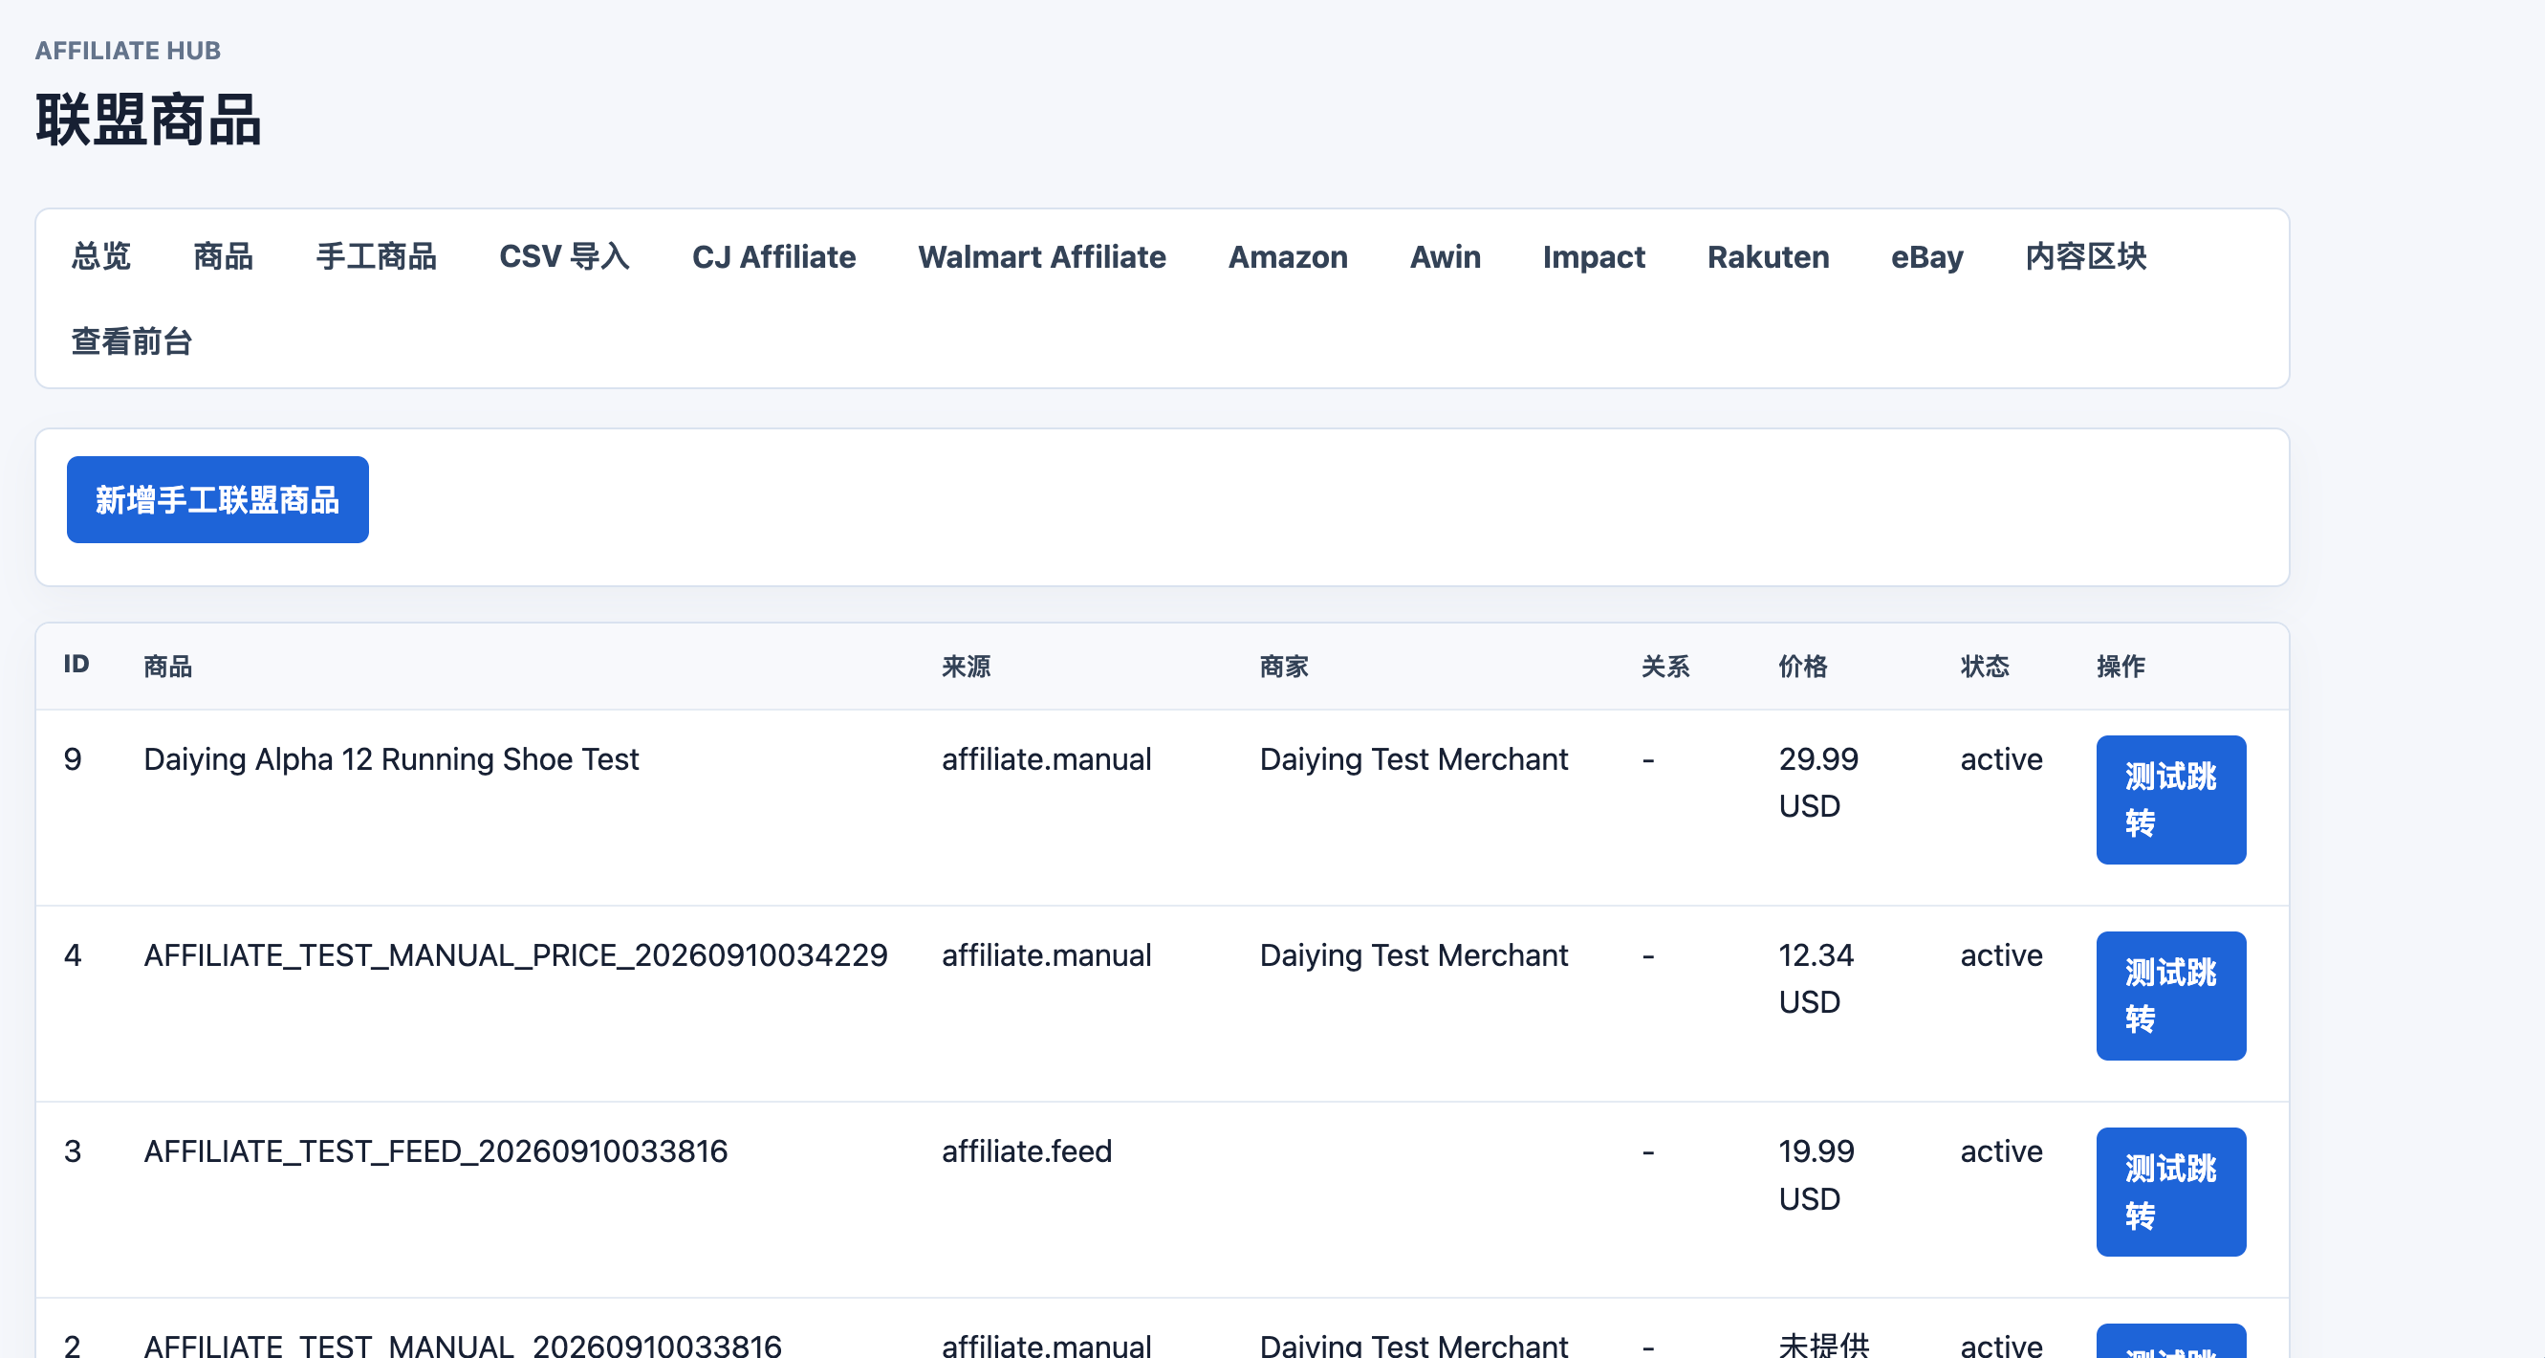Image resolution: width=2545 pixels, height=1358 pixels.
Task: Select AFFILIATE_TEST_FEED_20260910033816 product name
Action: [435, 1150]
